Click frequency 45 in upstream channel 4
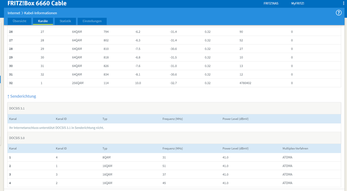 pyautogui.click(x=164, y=183)
